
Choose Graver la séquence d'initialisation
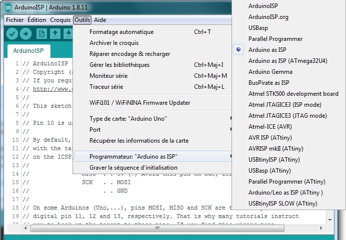point(152,168)
